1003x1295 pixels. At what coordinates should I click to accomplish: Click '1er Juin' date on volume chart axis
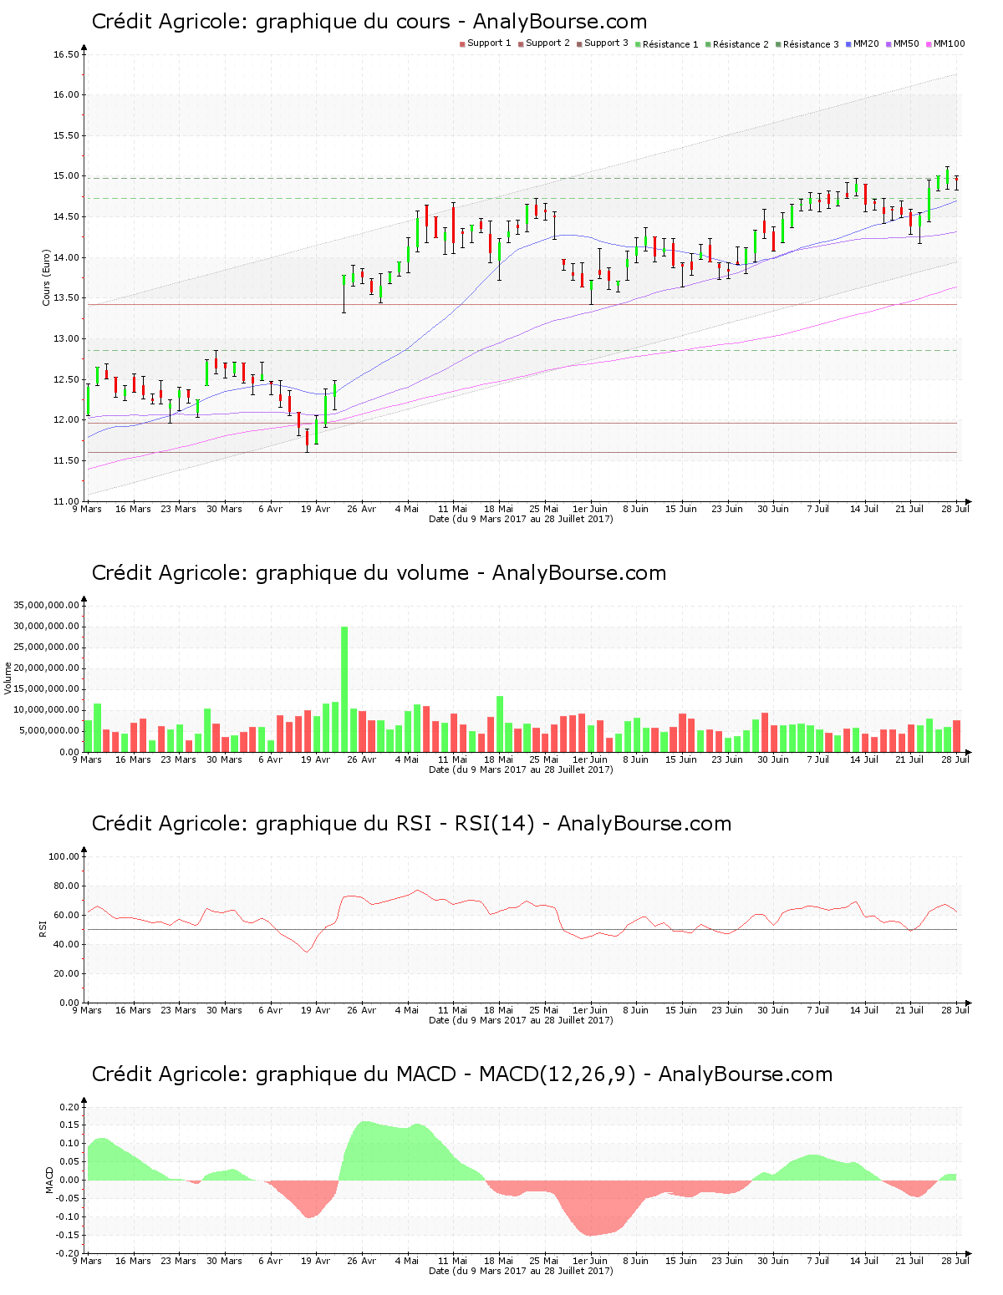tap(590, 759)
